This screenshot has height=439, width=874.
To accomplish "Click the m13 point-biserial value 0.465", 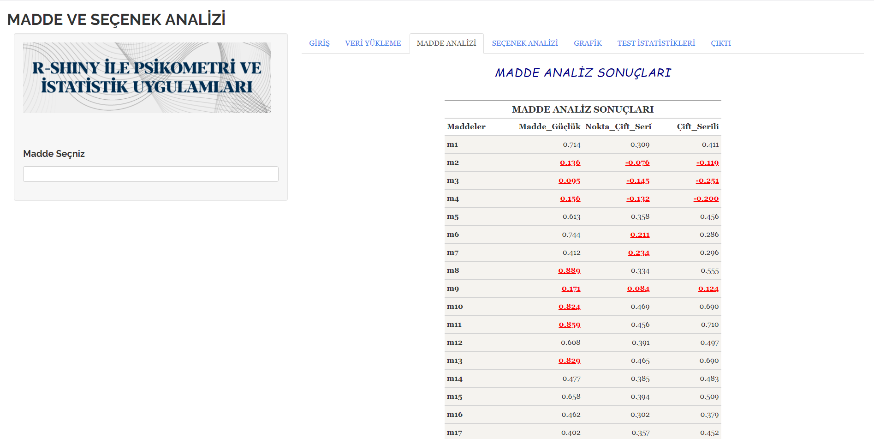I will (640, 361).
